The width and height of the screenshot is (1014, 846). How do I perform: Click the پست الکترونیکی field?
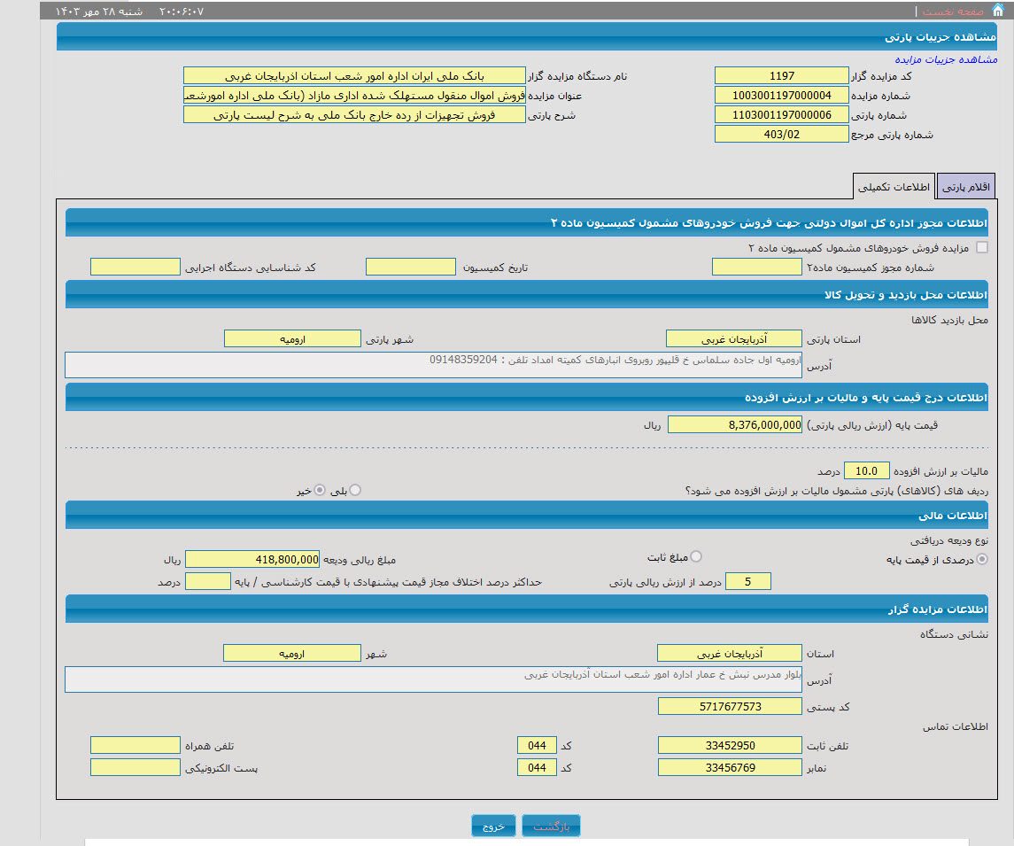(135, 767)
